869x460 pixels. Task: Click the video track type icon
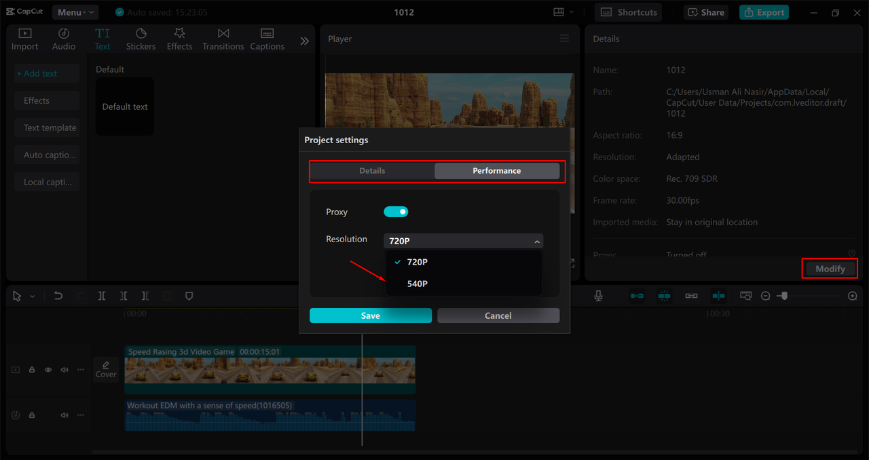point(16,370)
